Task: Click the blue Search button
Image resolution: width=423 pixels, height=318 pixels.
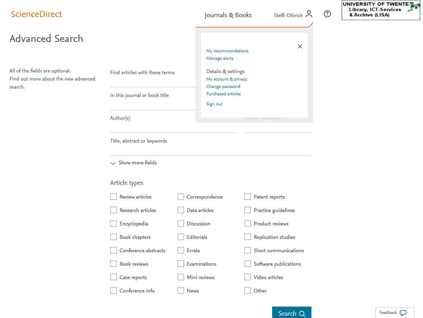Action: [292, 313]
